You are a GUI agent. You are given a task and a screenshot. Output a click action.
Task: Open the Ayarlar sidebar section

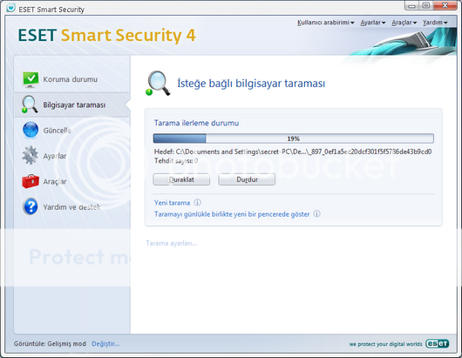pos(72,156)
